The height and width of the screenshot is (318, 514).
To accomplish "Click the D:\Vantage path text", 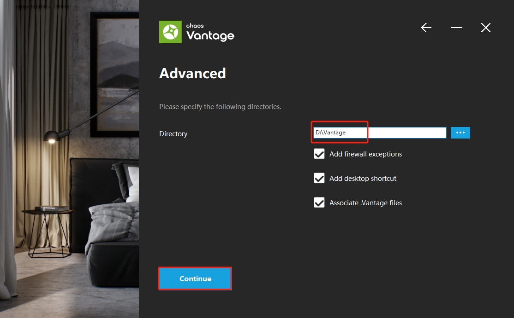I will (331, 133).
